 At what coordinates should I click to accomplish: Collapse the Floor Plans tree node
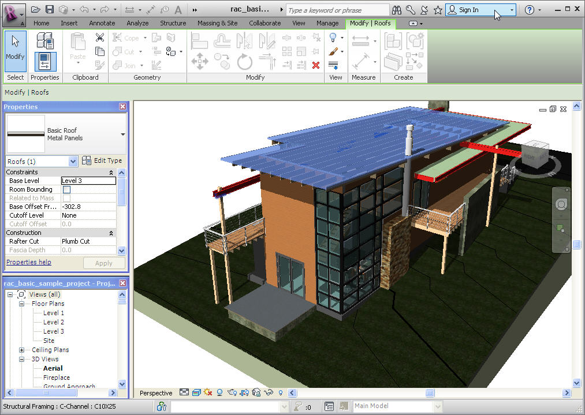pos(21,304)
